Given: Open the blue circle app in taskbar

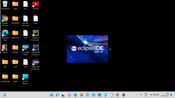Looking at the screenshot, I should pyautogui.click(x=100, y=95).
